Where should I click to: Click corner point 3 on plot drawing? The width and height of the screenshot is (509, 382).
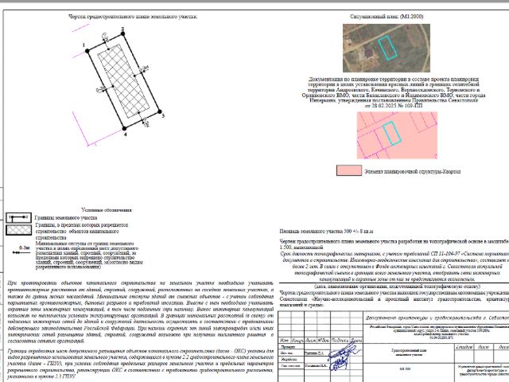pyautogui.click(x=159, y=111)
